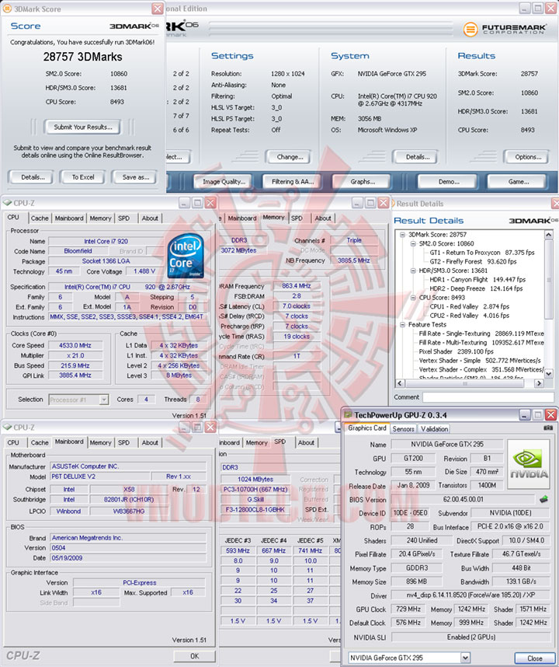559x667 pixels.
Task: Click the Submit Your Results button
Action: point(82,127)
